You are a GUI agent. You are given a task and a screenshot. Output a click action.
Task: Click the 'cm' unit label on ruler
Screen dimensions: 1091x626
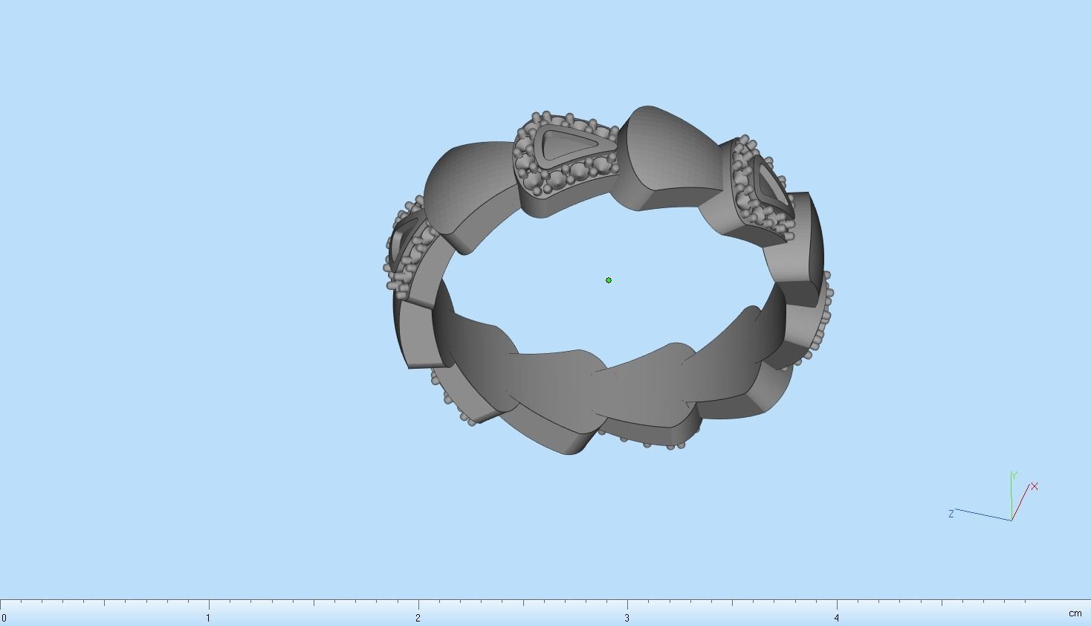pyautogui.click(x=1075, y=613)
